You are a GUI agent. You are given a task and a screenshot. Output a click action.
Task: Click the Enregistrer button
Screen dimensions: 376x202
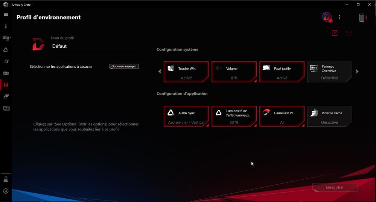click(335, 187)
